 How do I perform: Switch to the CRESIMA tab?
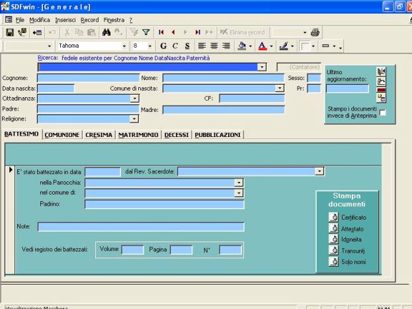tap(99, 135)
